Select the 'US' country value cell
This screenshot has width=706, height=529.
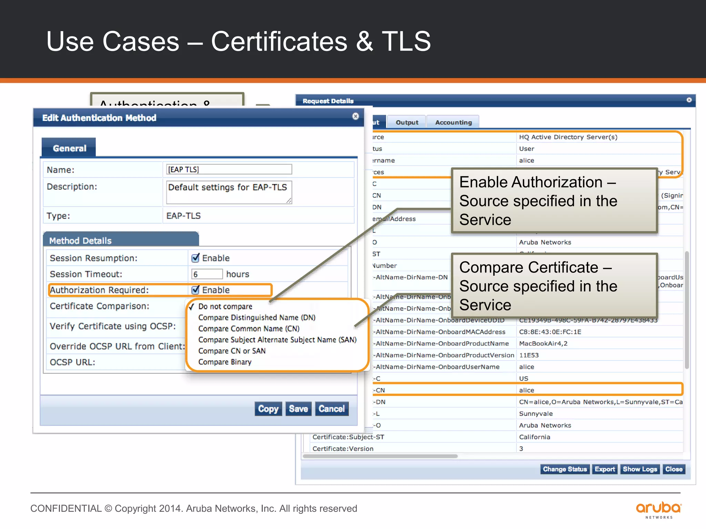pyautogui.click(x=523, y=378)
